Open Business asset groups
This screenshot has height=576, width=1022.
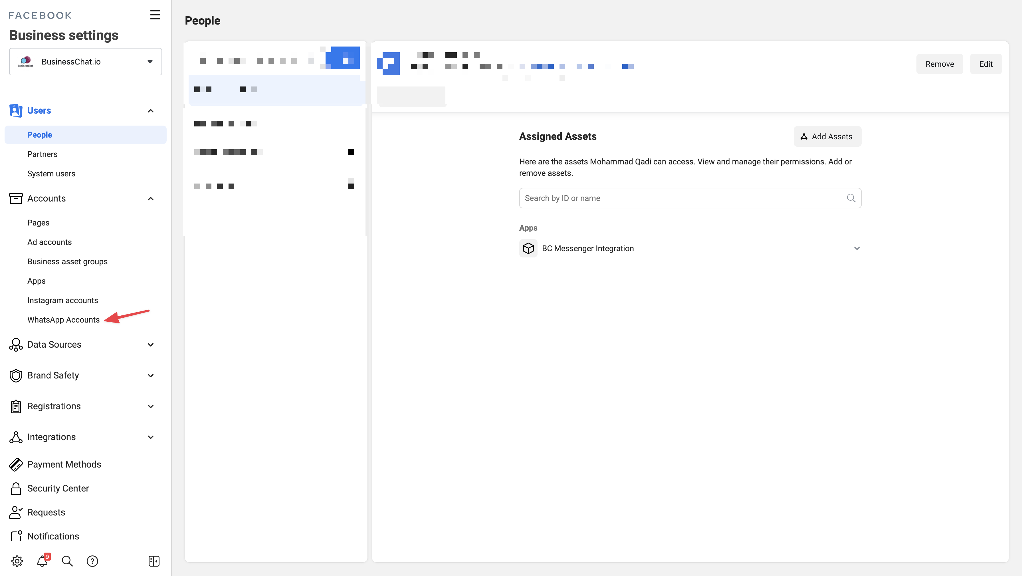[67, 262]
